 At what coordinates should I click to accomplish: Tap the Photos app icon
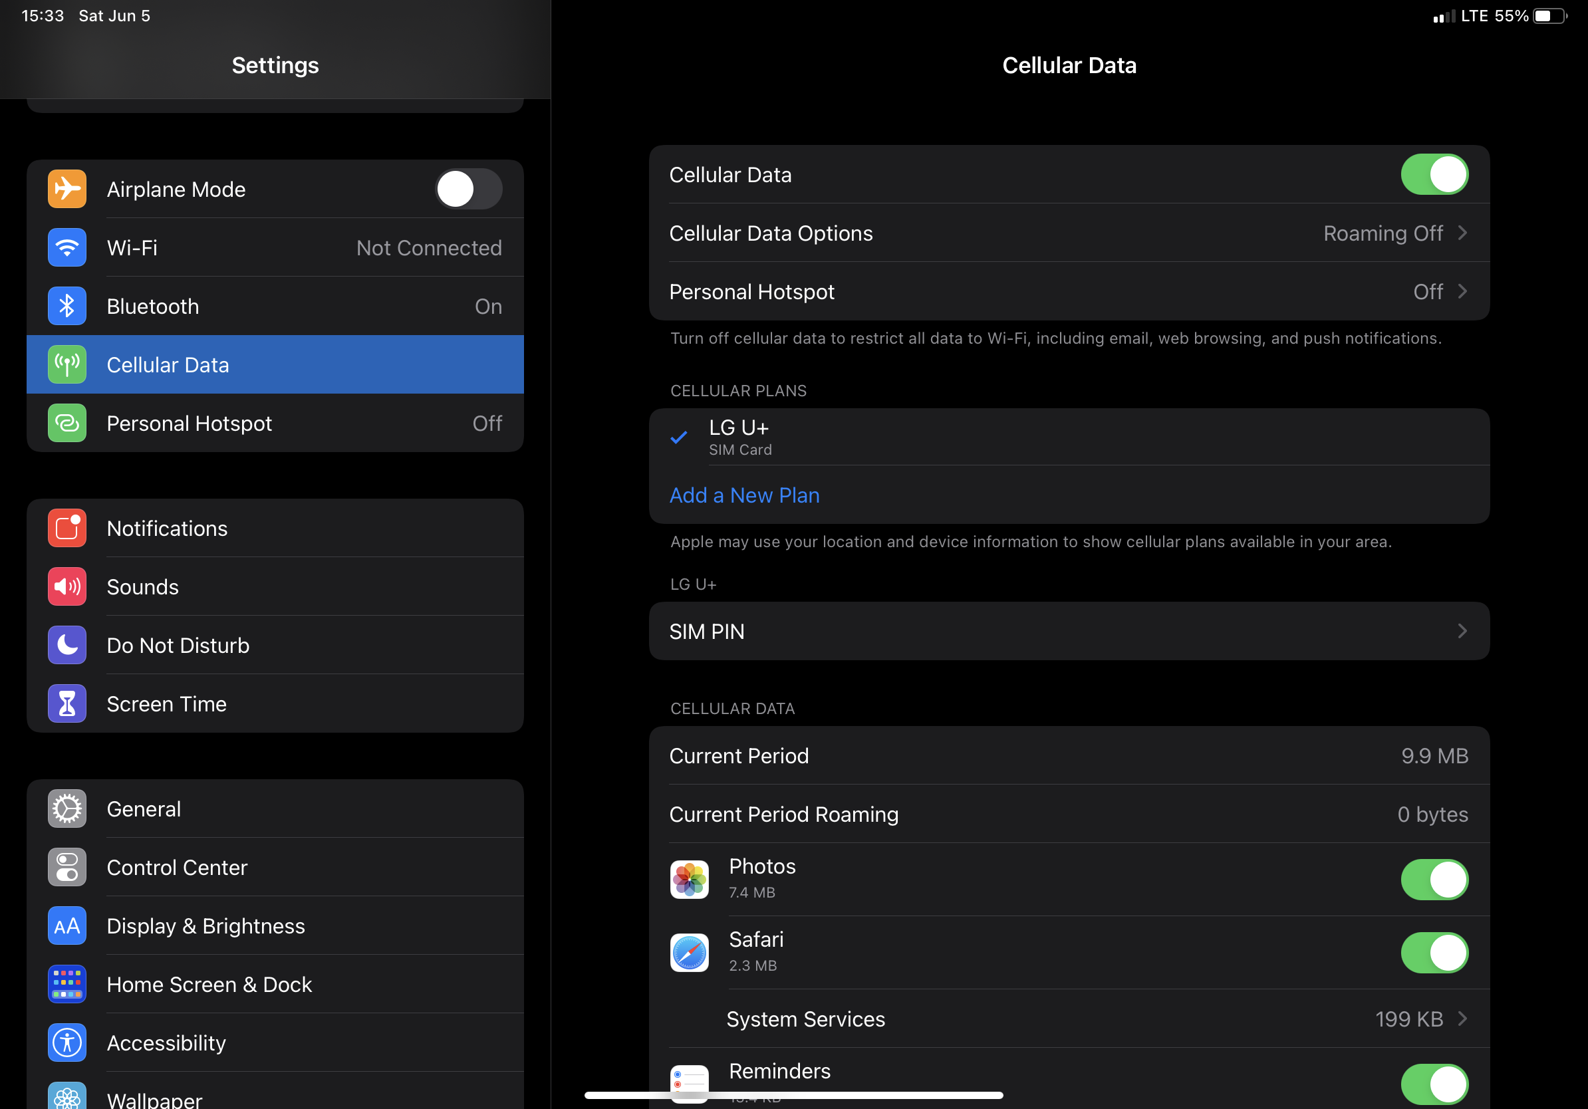click(689, 879)
